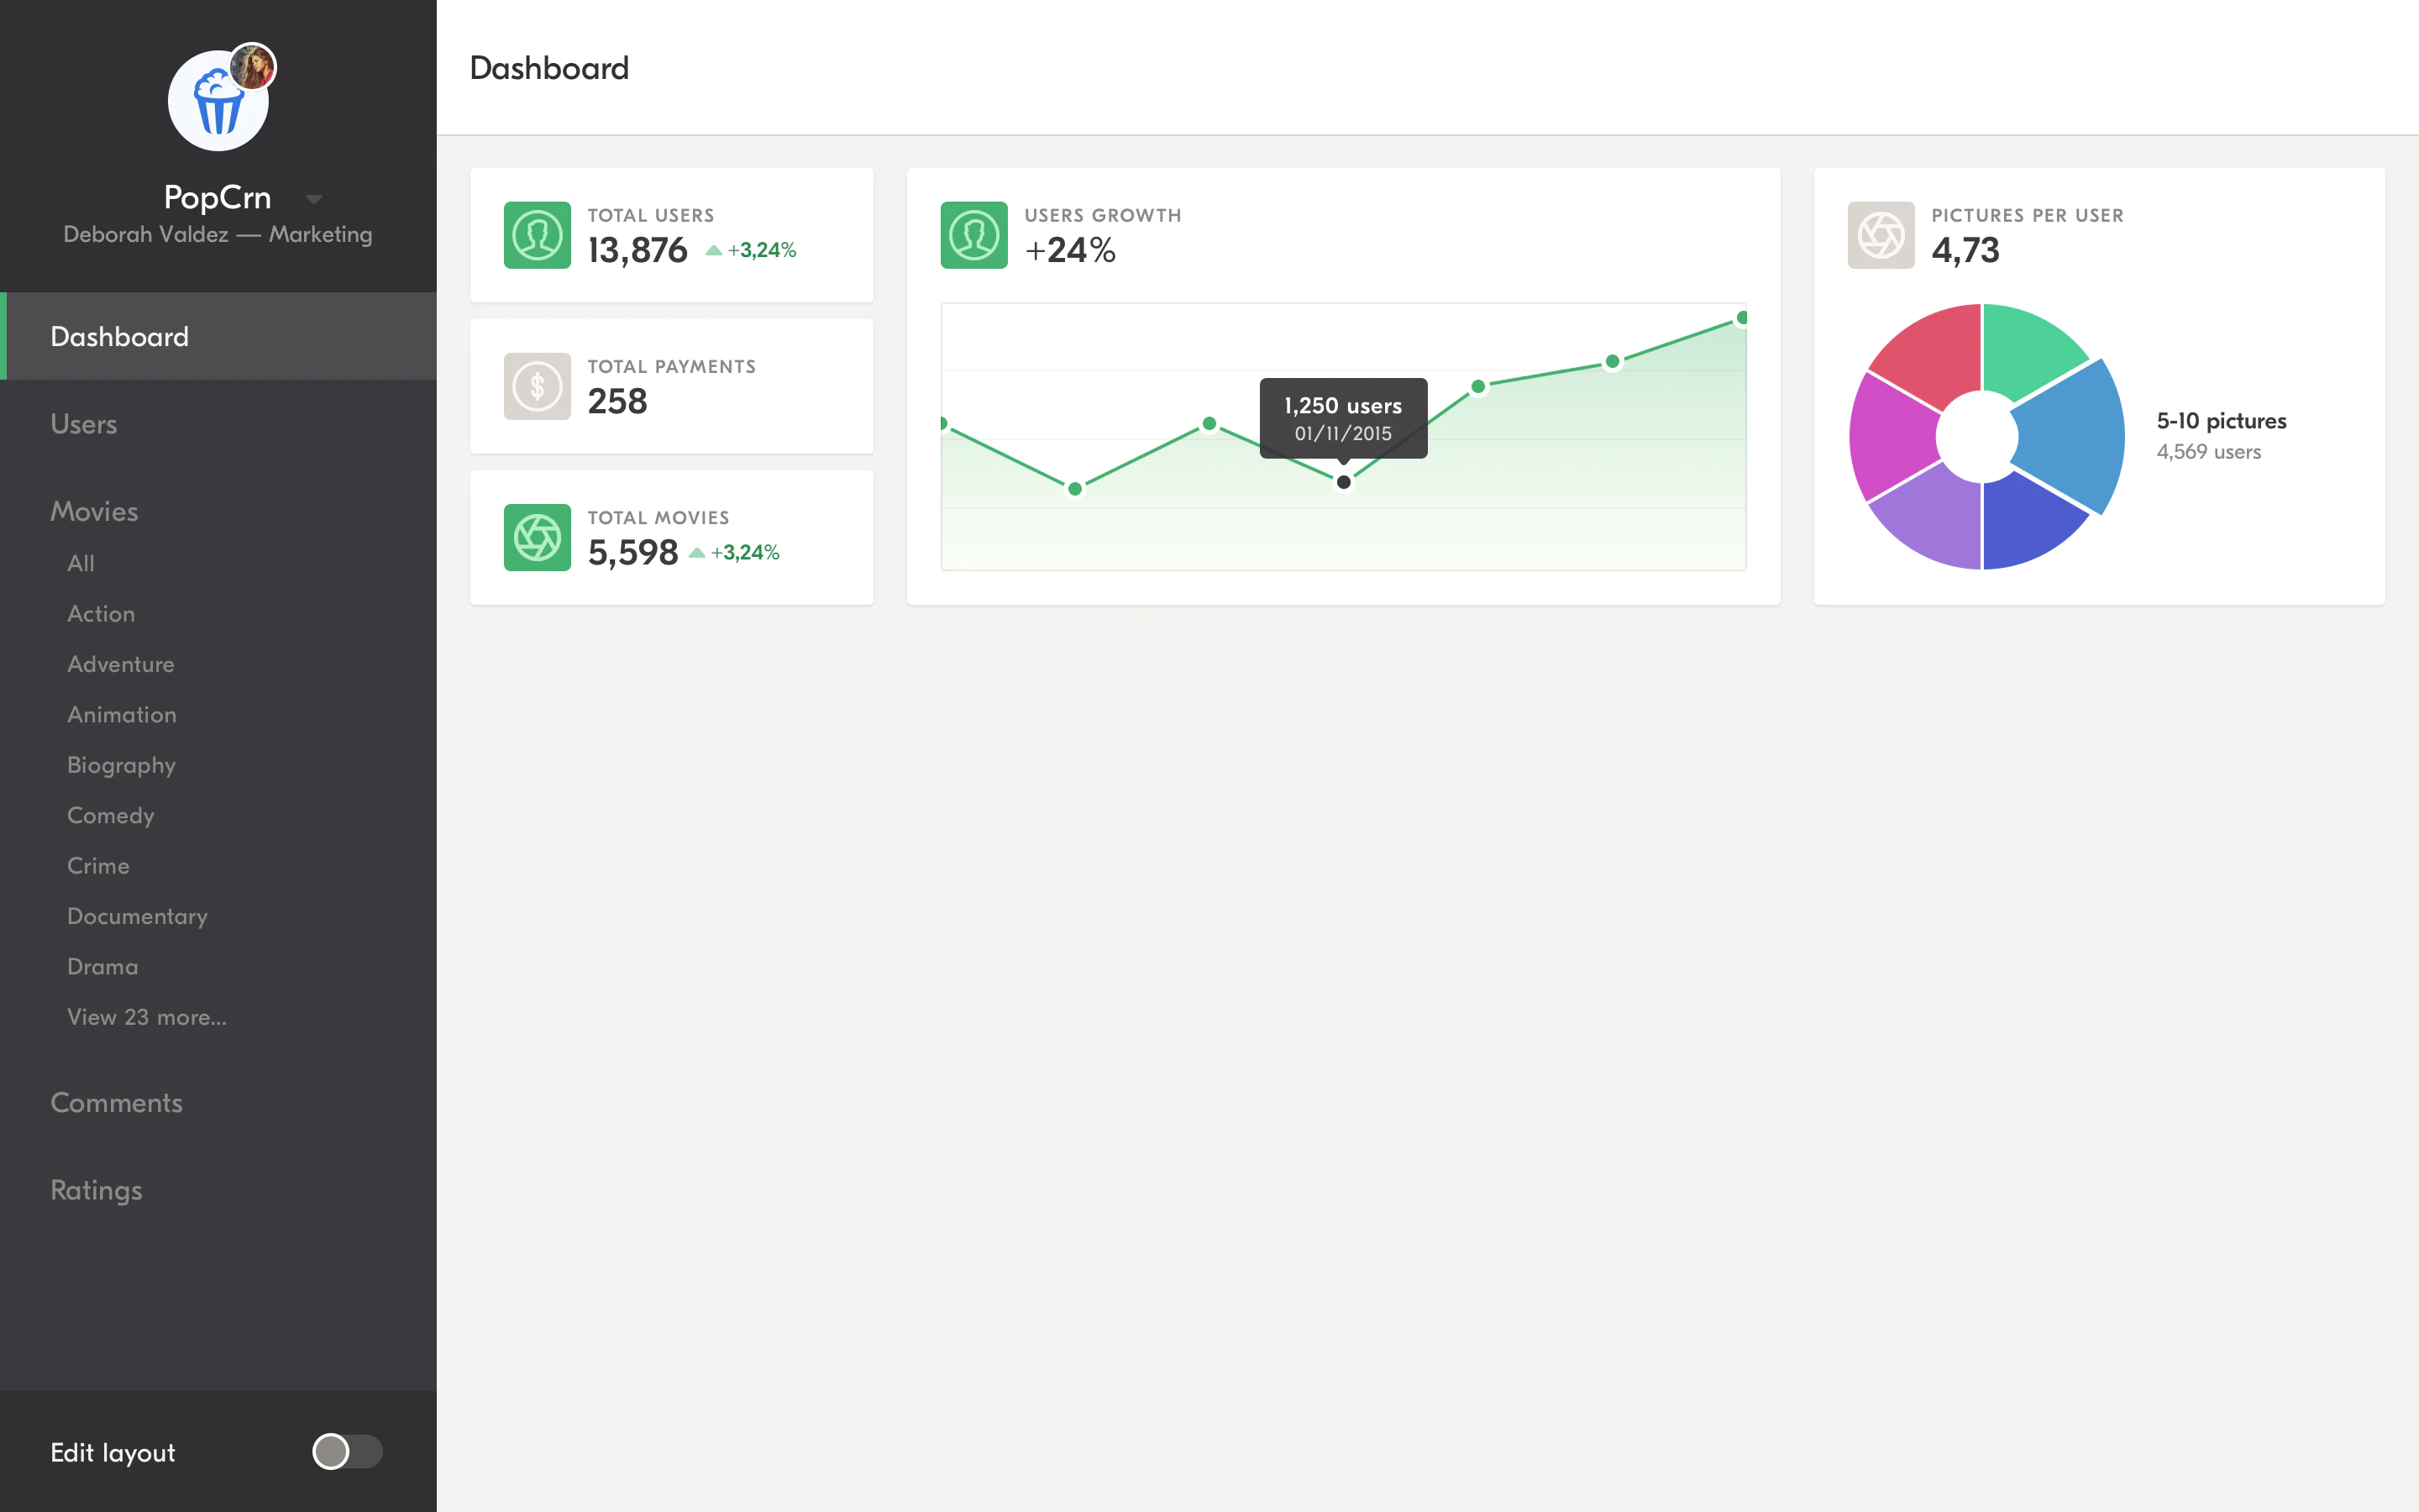Image resolution: width=2419 pixels, height=1512 pixels.
Task: Click the user avatar photo badge
Action: tap(252, 68)
